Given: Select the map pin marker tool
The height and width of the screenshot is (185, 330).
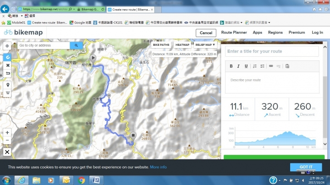Looking at the screenshot, I should point(8,85).
